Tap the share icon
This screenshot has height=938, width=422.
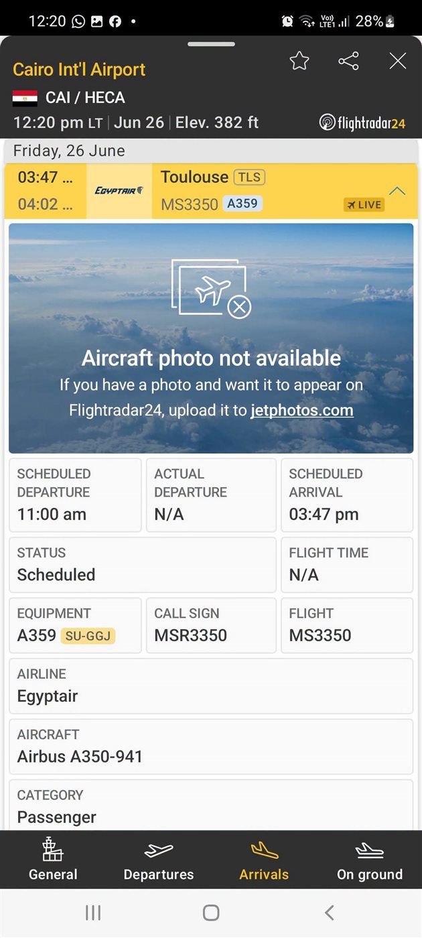(348, 61)
